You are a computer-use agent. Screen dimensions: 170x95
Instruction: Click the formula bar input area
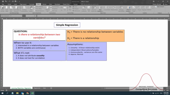click(x=102, y=16)
